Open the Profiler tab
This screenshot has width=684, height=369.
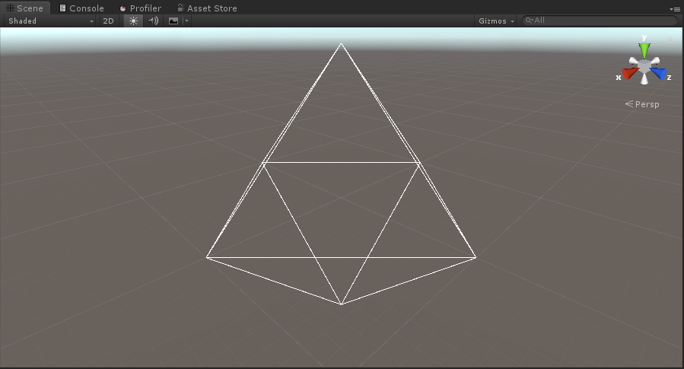[x=141, y=8]
